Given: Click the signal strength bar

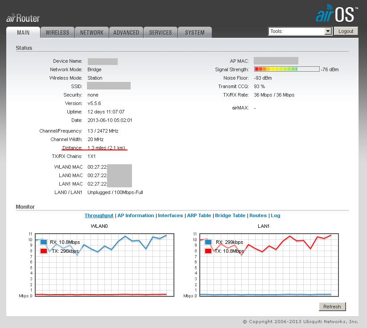Looking at the screenshot, I should 287,69.
